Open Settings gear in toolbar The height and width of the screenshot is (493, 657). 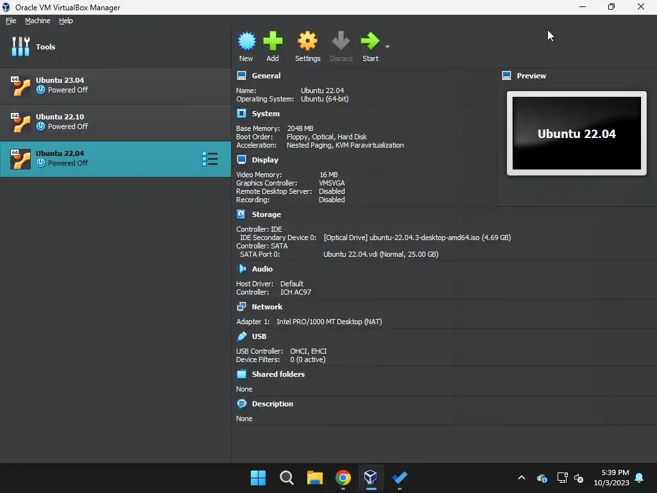307,41
